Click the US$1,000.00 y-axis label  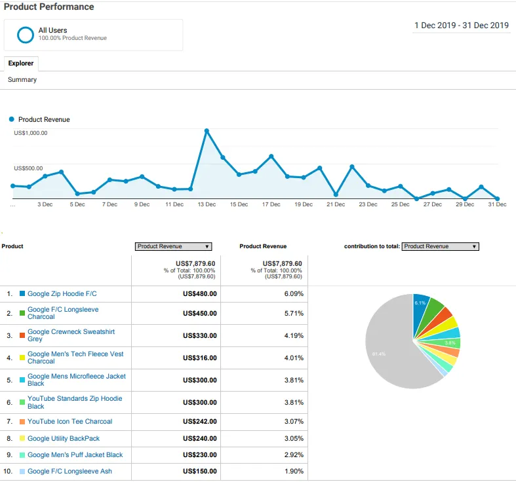pyautogui.click(x=31, y=133)
